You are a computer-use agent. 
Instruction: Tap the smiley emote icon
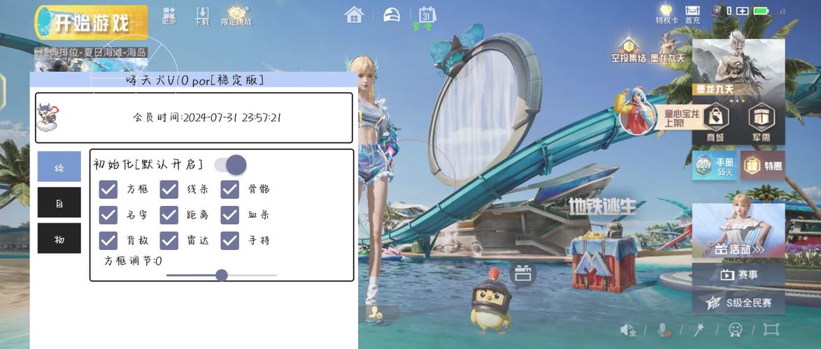coord(735,329)
